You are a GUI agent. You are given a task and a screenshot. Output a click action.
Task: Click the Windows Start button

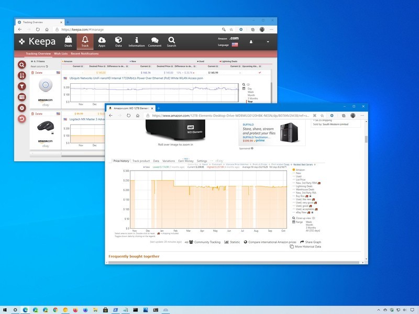[6, 310]
